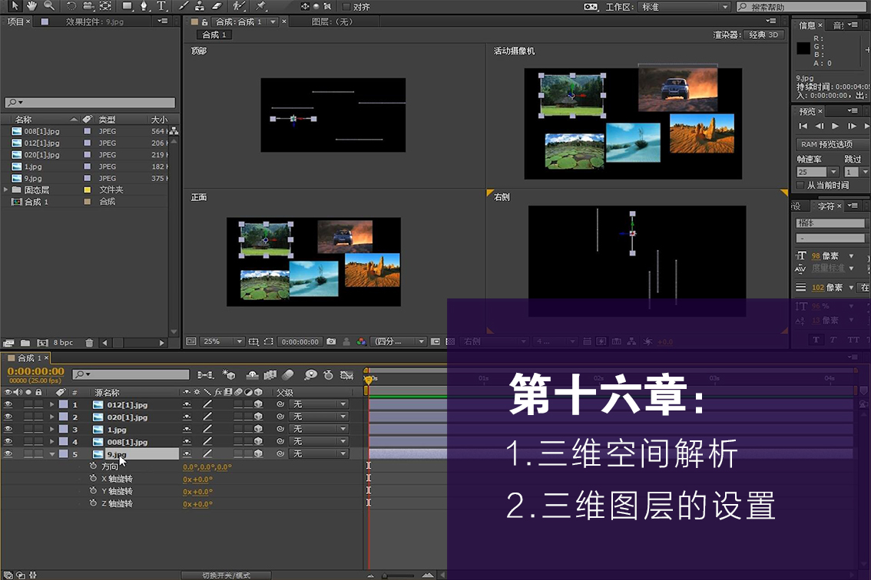Open the composition mini-flowchart icon
871x580 pixels.
pyautogui.click(x=205, y=375)
